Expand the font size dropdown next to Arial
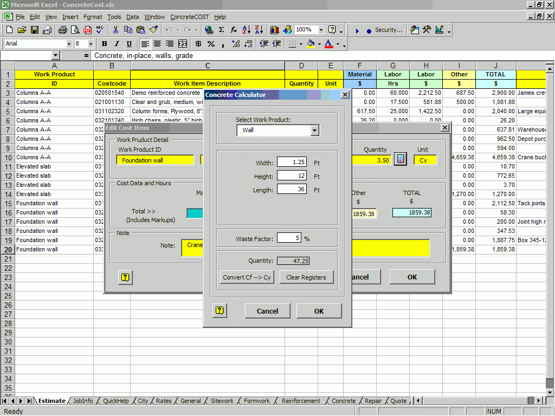The height and width of the screenshot is (416, 555). click(91, 43)
